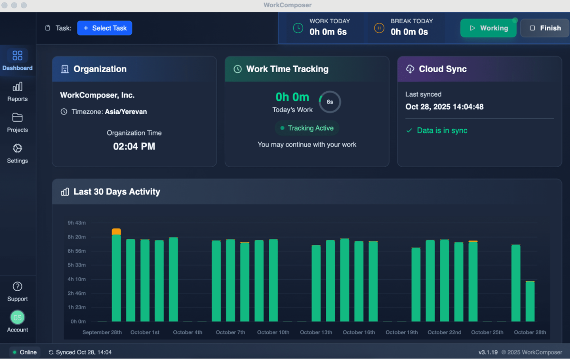Screen dimensions: 570x359
Task: Click the clock icon beside WORK TODAY
Action: (x=298, y=28)
